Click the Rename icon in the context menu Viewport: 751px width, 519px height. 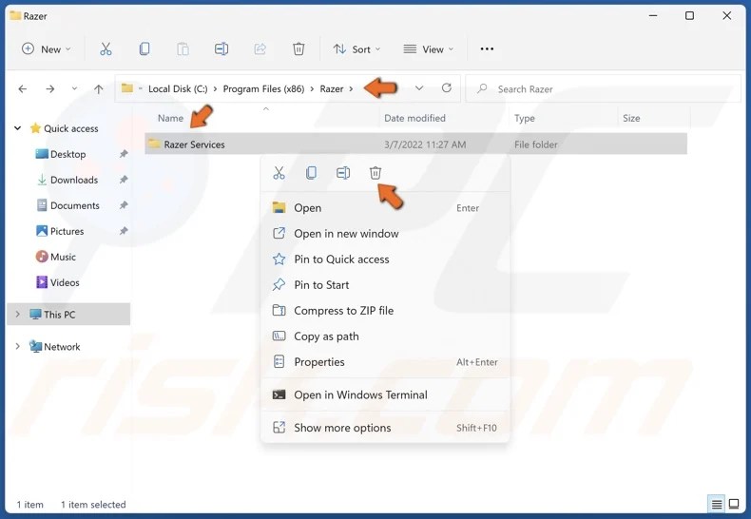[x=343, y=173]
